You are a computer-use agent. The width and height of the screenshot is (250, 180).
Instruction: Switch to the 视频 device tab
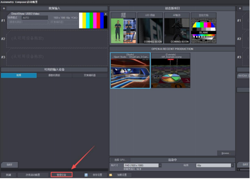(x=19, y=75)
